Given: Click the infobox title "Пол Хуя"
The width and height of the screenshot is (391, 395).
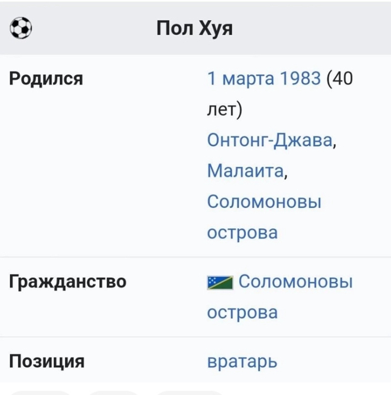Looking at the screenshot, I should (x=195, y=27).
